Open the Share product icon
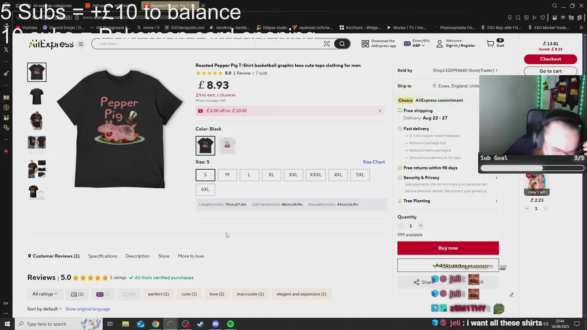This screenshot has height=330, width=587. (x=416, y=282)
